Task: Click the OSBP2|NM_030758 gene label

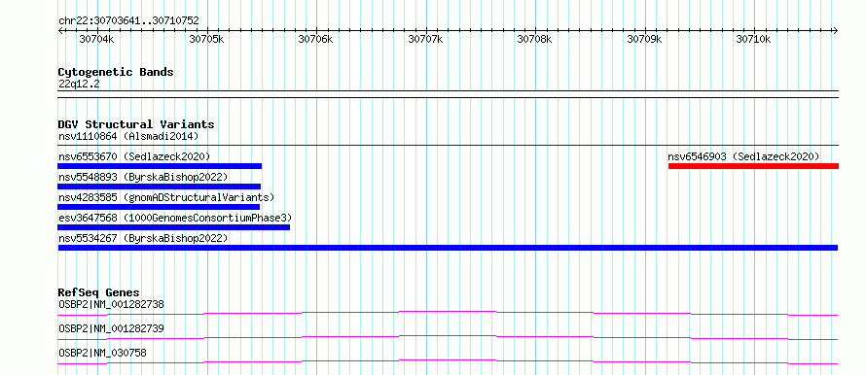Action: [x=102, y=353]
